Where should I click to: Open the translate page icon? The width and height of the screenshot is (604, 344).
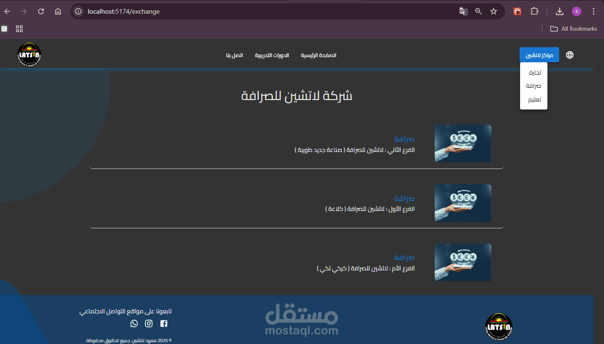[x=463, y=11]
